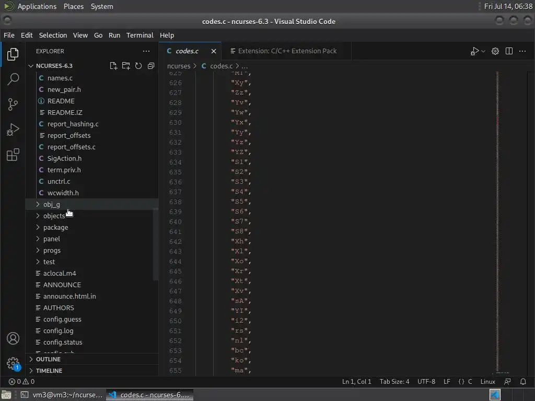Open Explorer views and more actions menu
Screen dimensions: 535x401
[x=146, y=51]
